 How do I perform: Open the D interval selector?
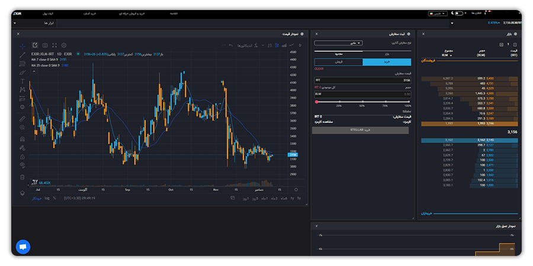[x=300, y=45]
